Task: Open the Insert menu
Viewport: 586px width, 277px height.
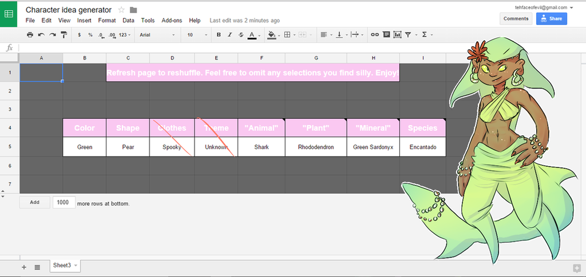Action: click(x=85, y=21)
